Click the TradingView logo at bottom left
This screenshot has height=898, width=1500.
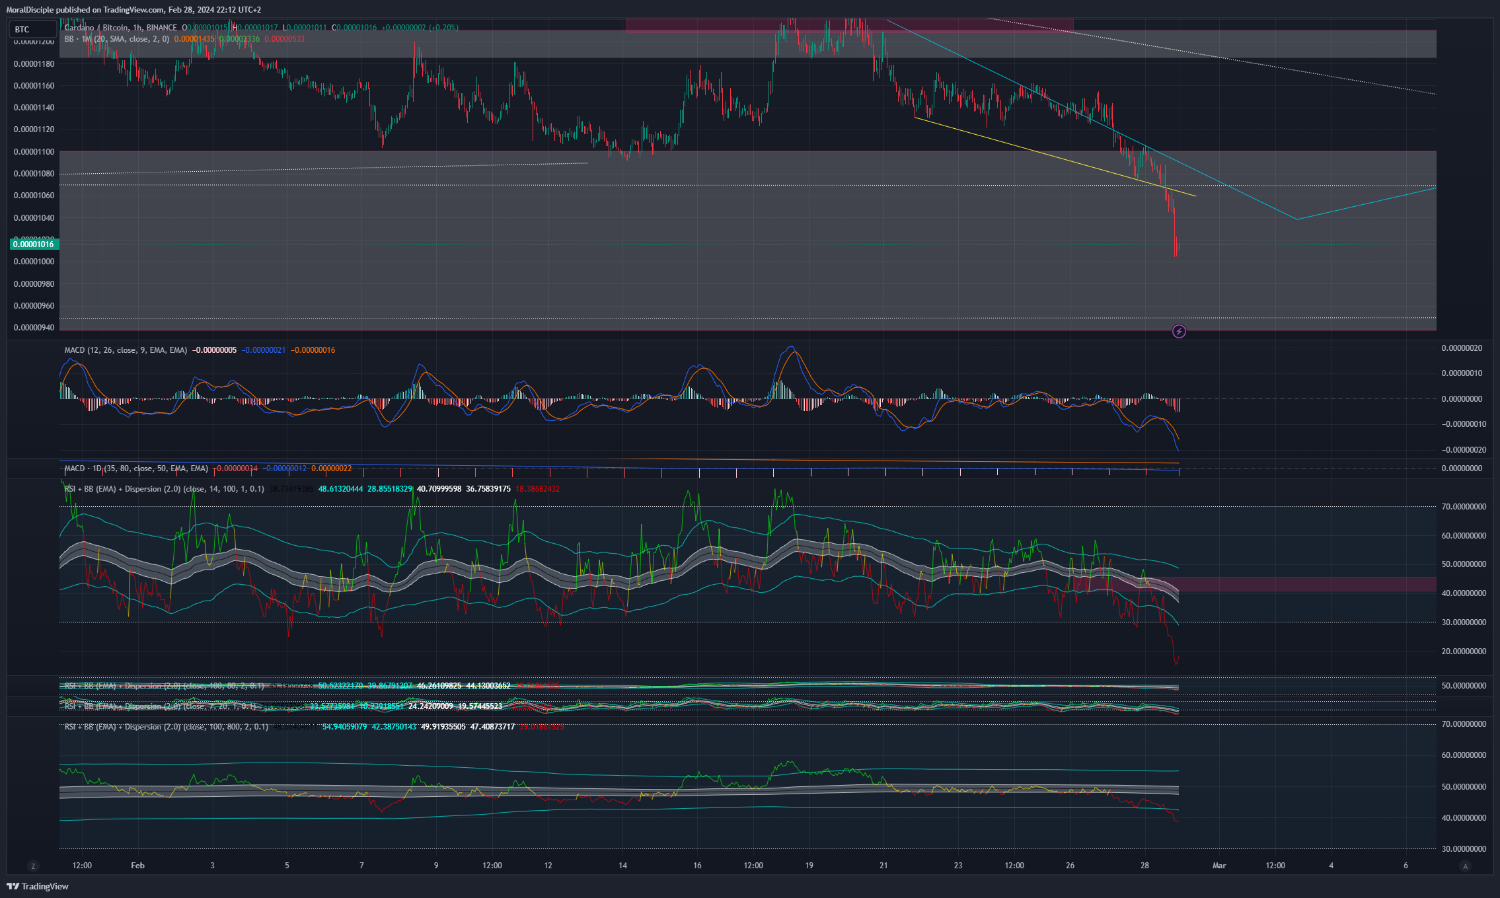coord(38,886)
